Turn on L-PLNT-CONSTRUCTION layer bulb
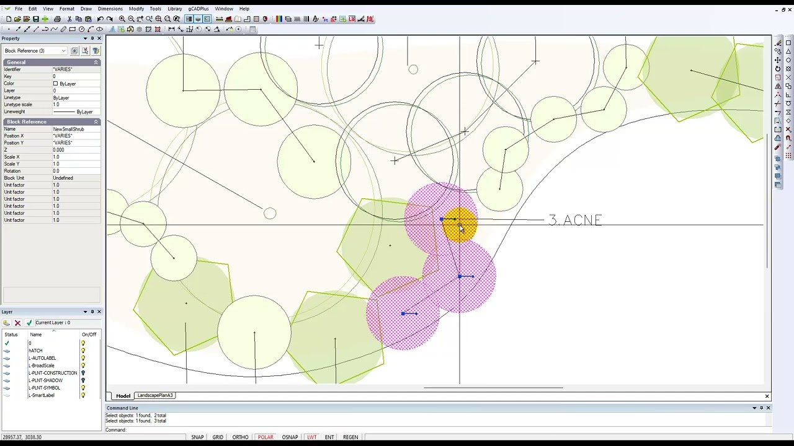 coord(83,373)
